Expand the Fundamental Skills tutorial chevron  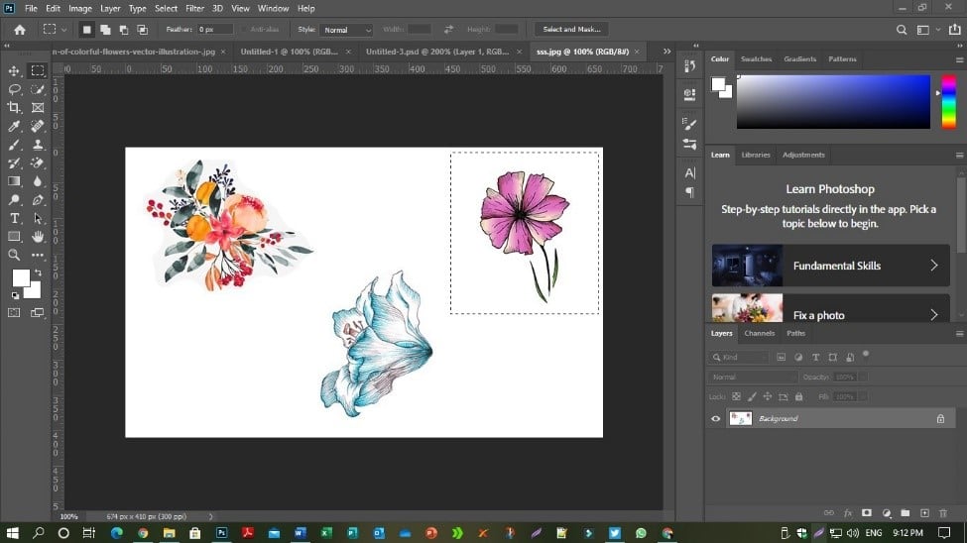[x=933, y=266]
